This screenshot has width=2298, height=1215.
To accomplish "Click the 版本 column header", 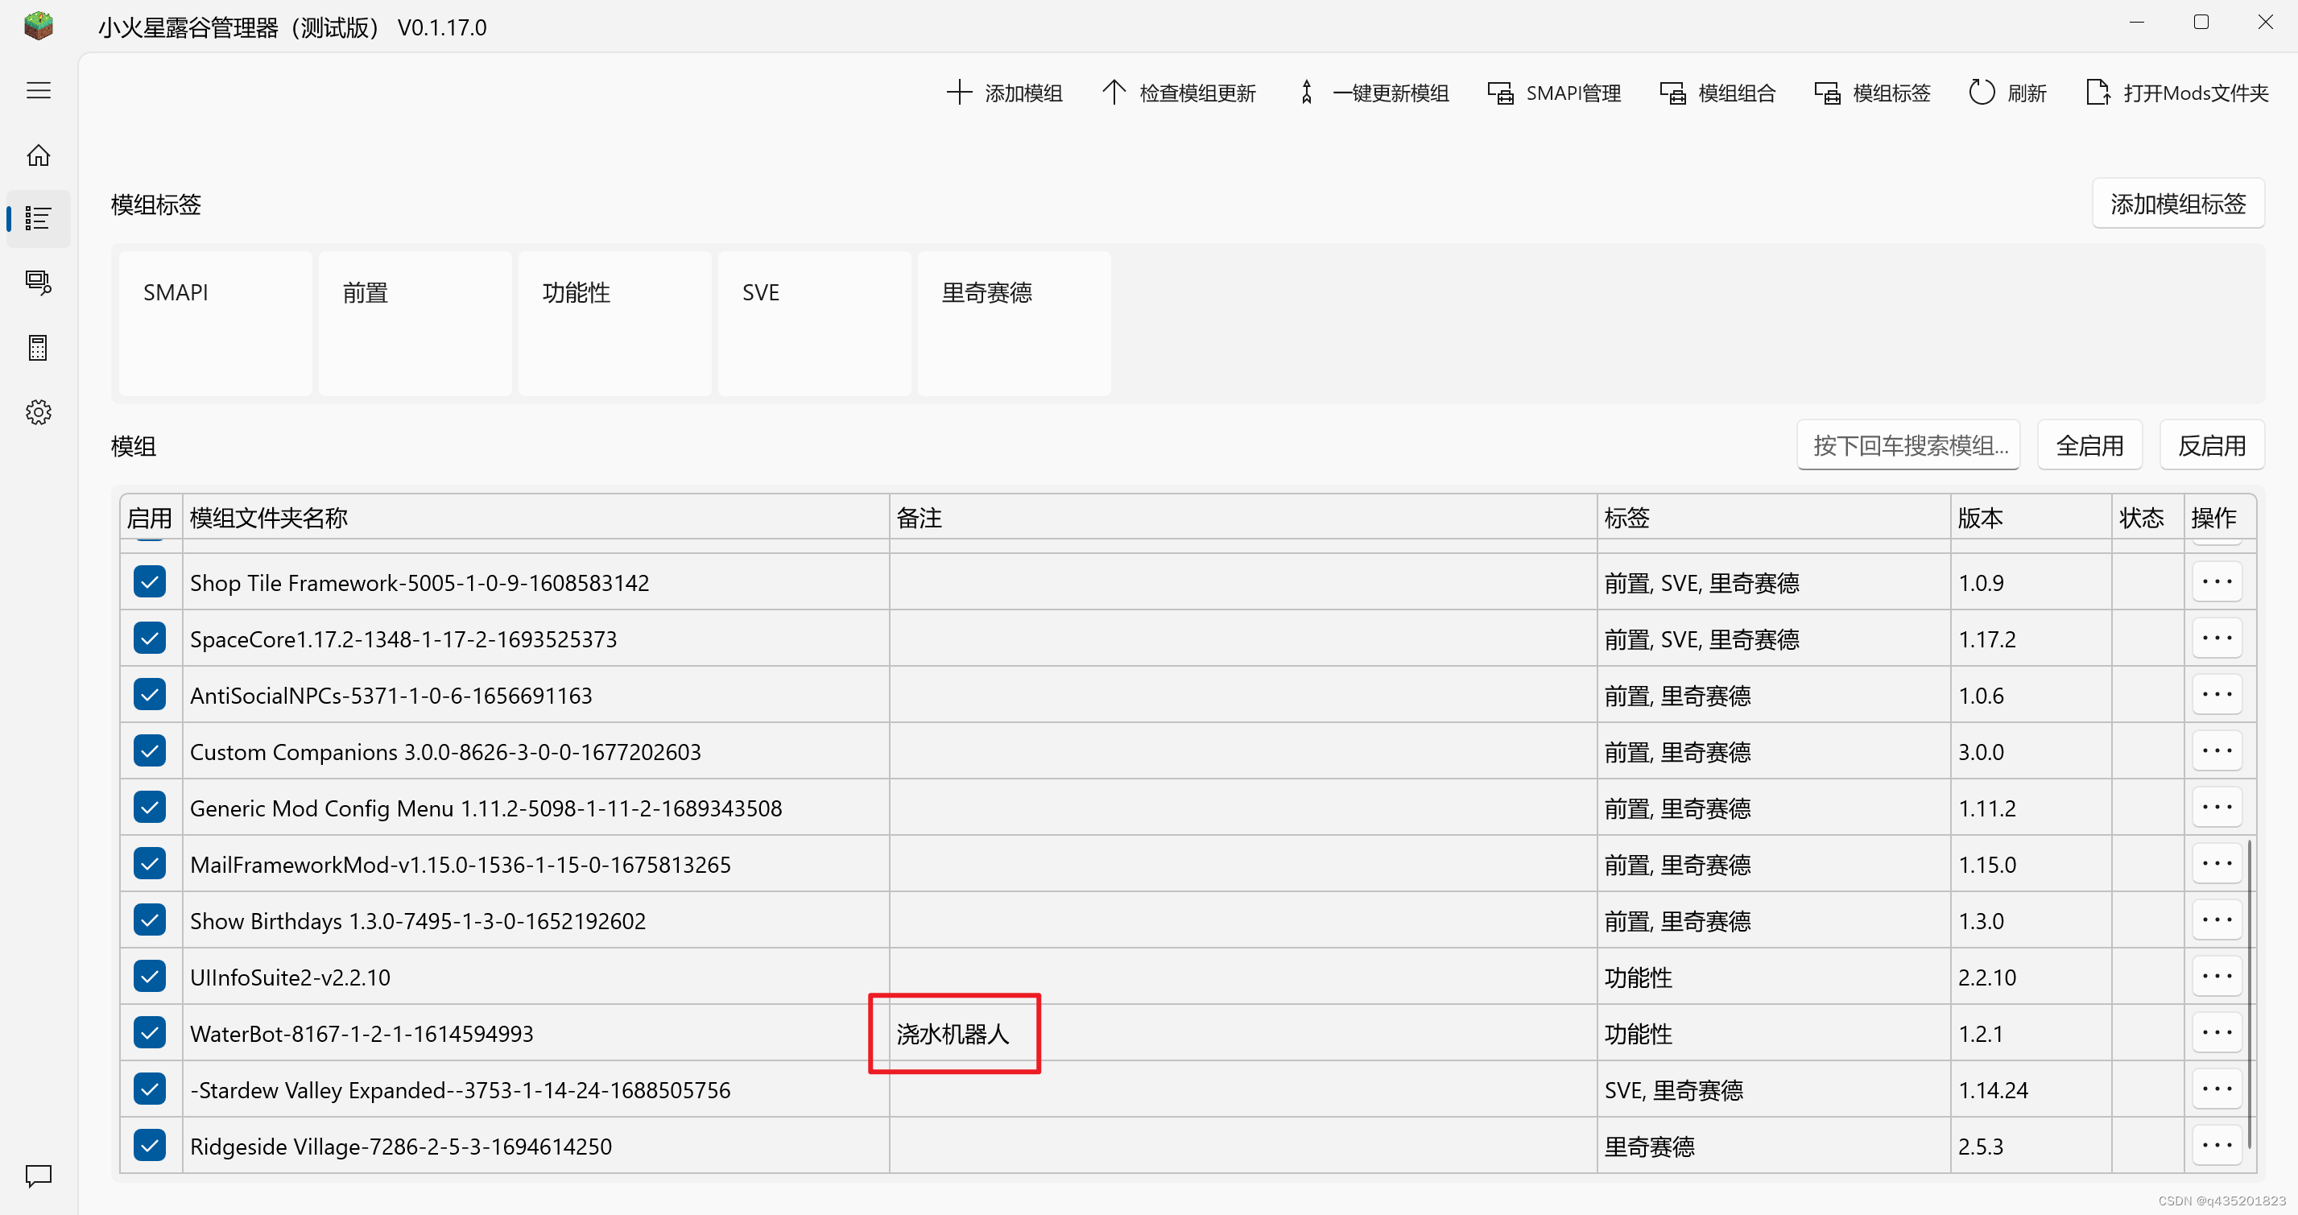I will 2031,518.
